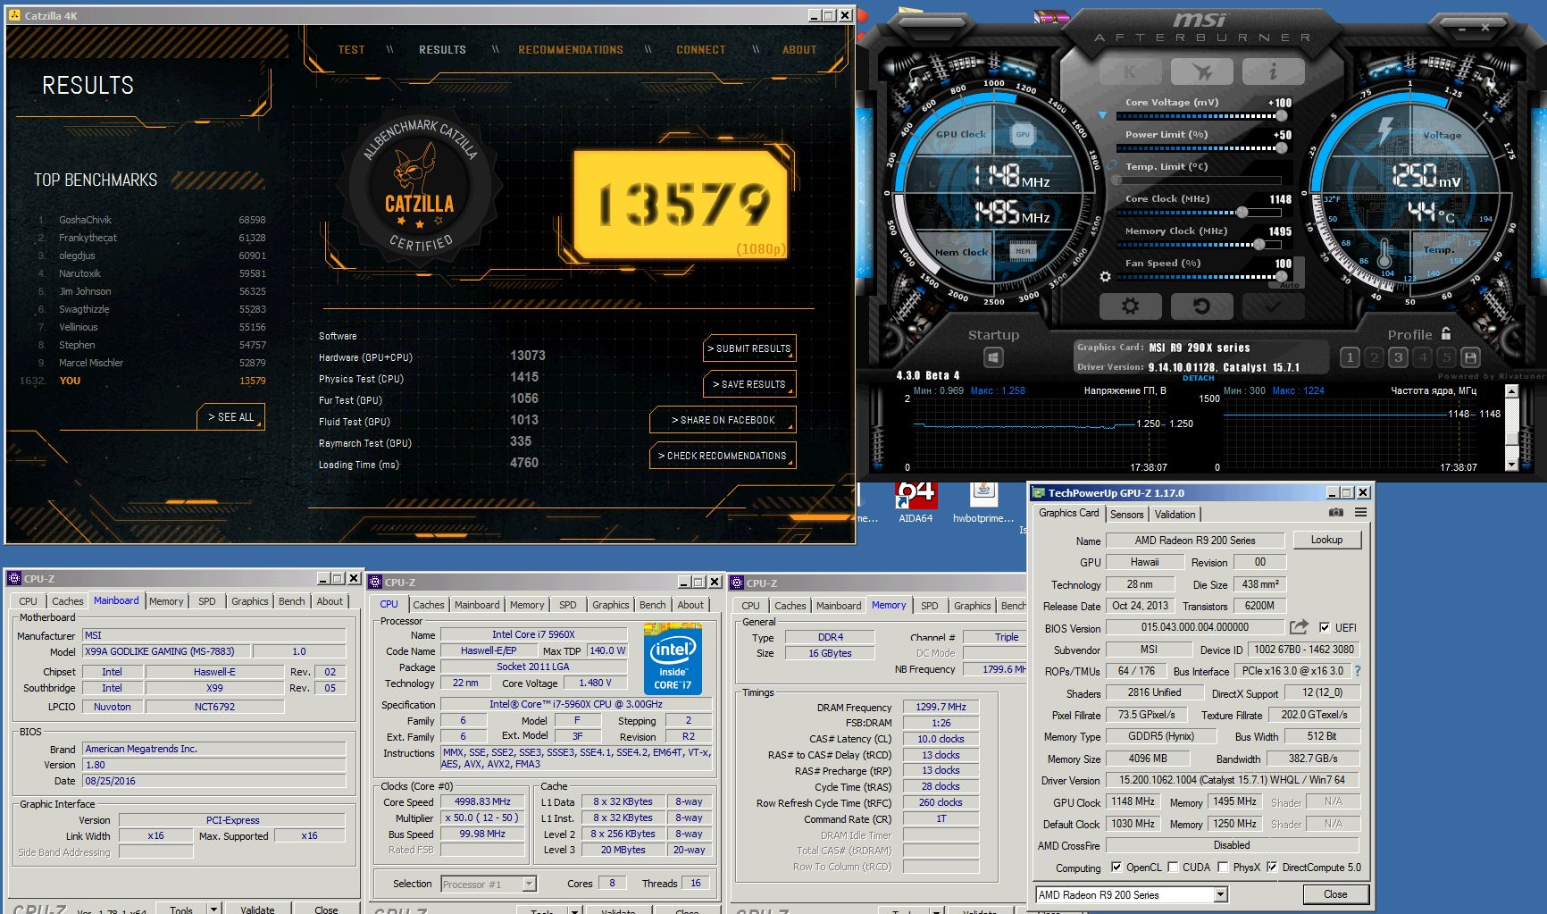Click the Intel Core i7 logo
Image resolution: width=1547 pixels, height=914 pixels.
(673, 658)
